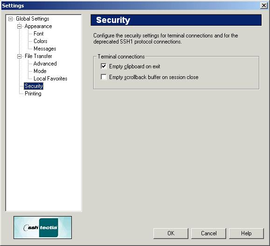Screen dimensions: 270x246
Task: Open the Messages settings page
Action: 45,49
